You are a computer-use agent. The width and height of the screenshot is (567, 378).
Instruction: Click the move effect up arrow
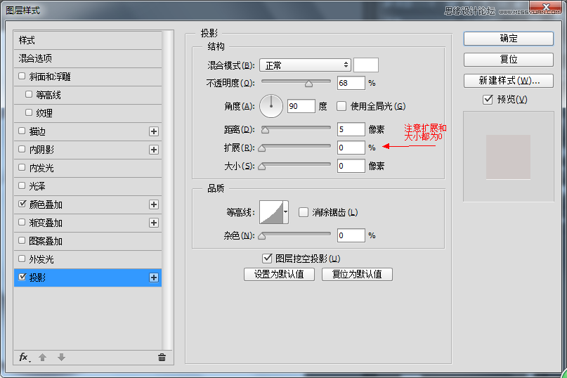42,357
